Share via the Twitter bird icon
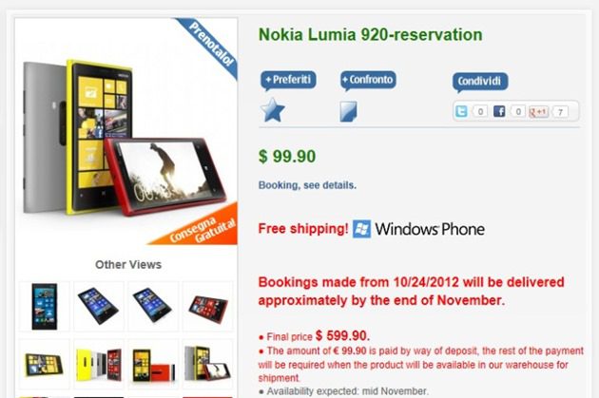Viewport: 599px width, 398px height. 461,111
